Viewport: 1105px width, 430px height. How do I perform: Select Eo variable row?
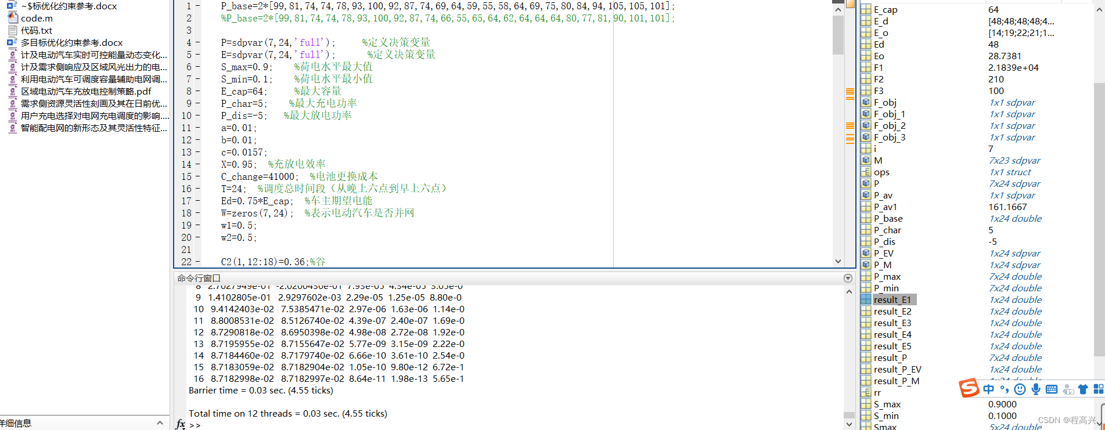tap(976, 56)
